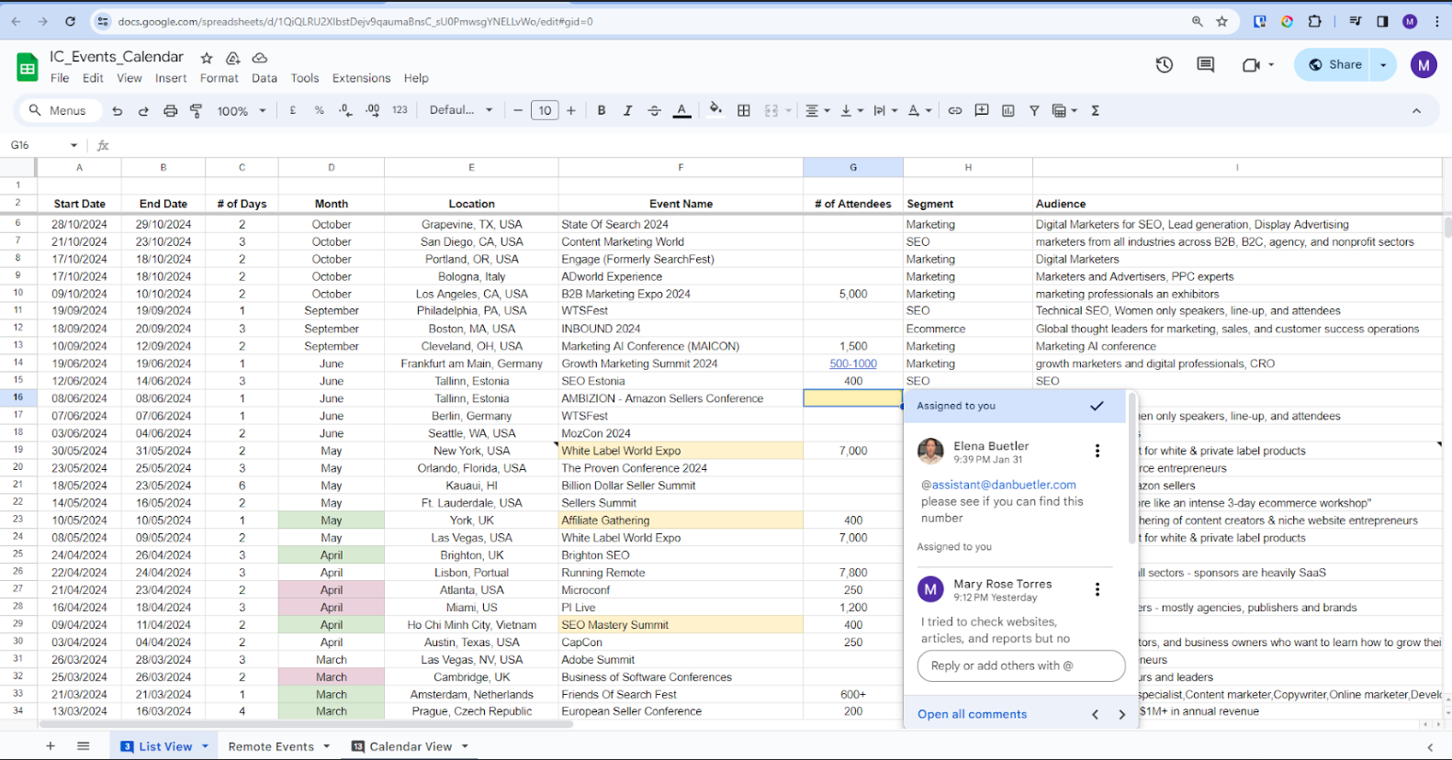Open options for Elena Buetler's comment

click(x=1097, y=451)
